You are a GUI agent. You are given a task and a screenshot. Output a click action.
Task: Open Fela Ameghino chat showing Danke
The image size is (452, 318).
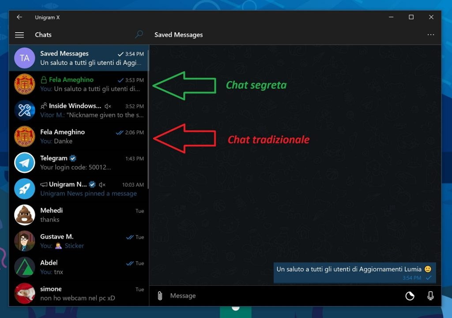click(79, 137)
